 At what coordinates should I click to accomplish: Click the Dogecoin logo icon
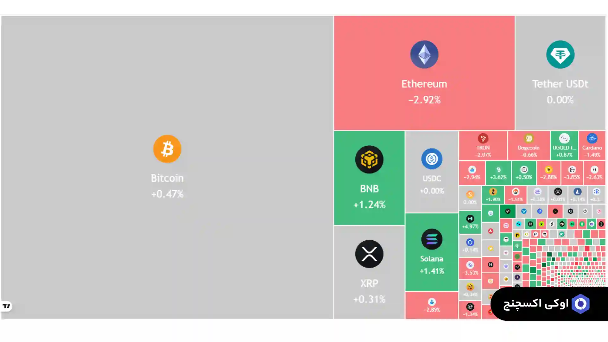(529, 138)
